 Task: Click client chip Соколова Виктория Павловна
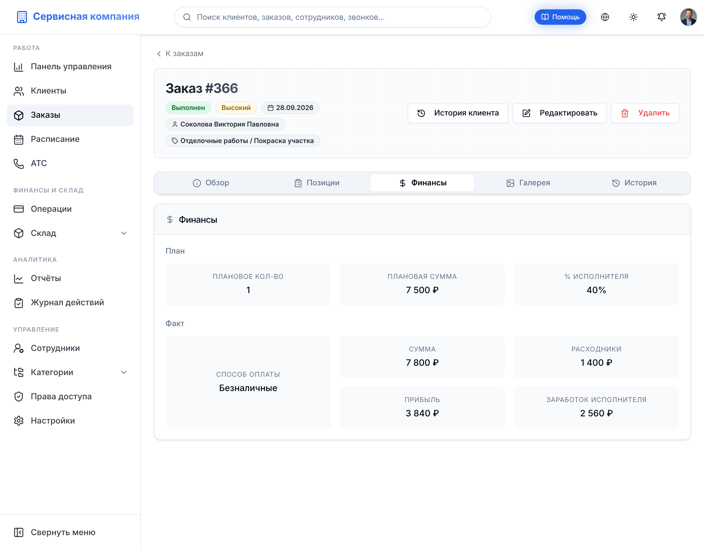click(225, 124)
